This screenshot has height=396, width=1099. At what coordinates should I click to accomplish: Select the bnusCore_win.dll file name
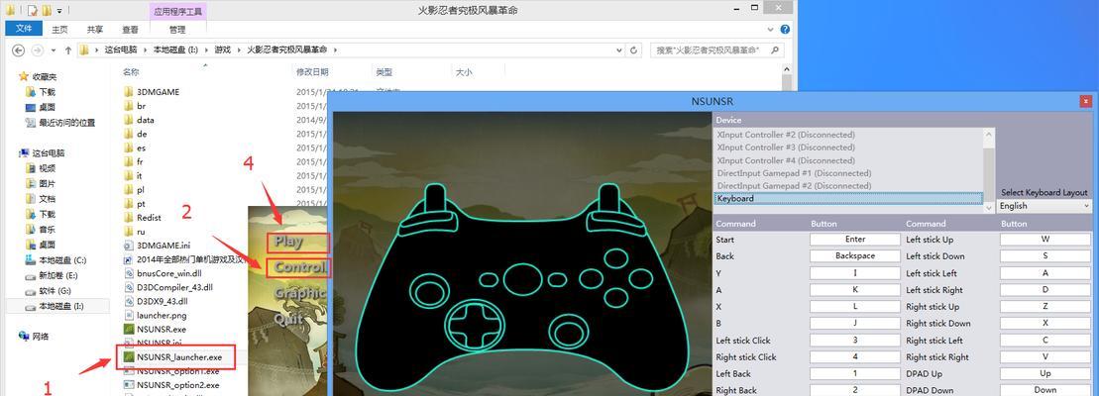point(170,273)
